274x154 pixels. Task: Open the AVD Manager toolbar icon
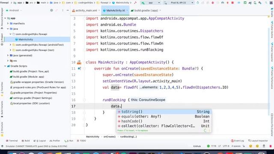coord(255,3)
